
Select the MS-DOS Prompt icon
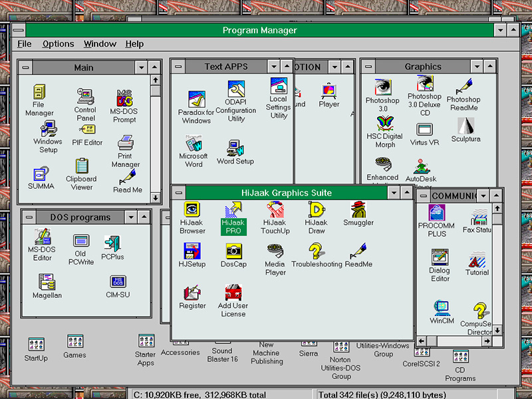click(x=124, y=98)
